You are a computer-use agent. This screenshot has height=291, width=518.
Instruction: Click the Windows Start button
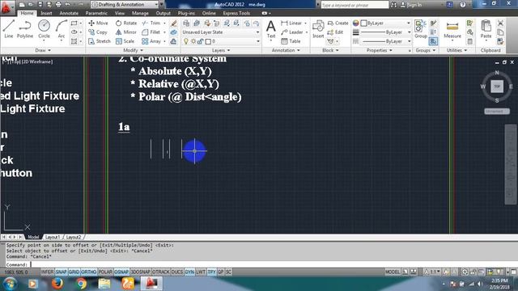click(10, 283)
